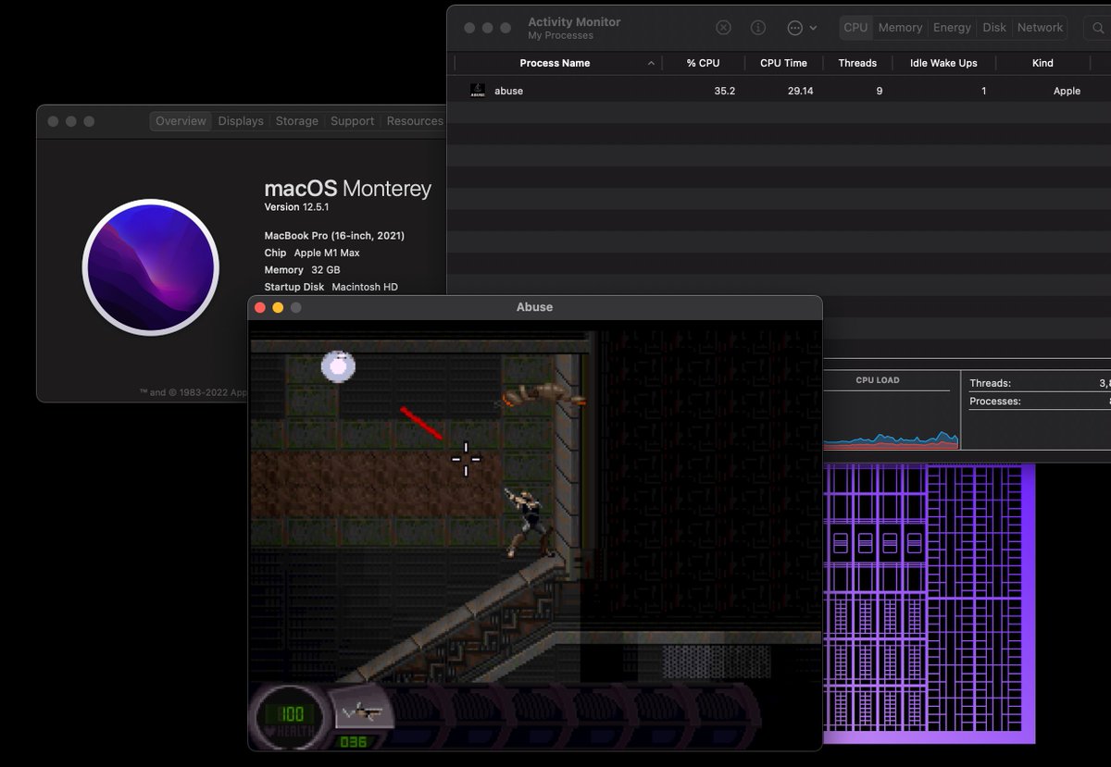
Task: Click the player character in the Abuse game
Action: pyautogui.click(x=529, y=522)
